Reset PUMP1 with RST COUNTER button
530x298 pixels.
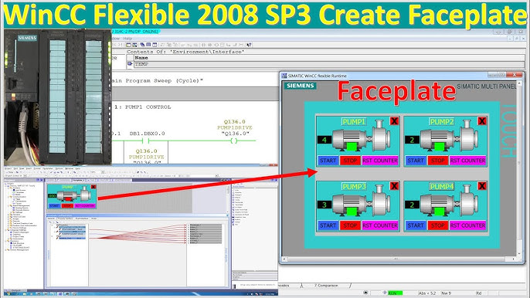[x=380, y=161]
